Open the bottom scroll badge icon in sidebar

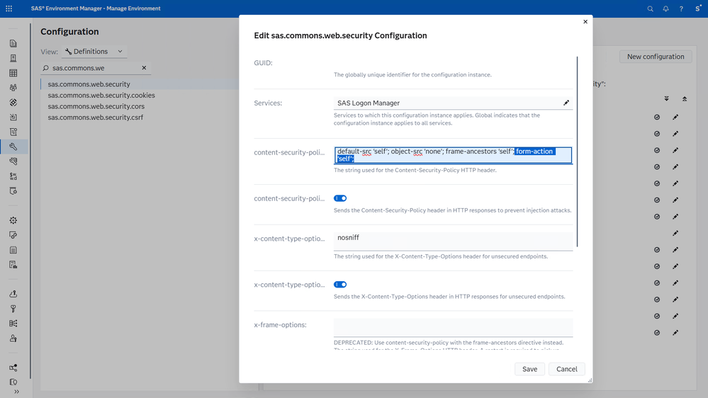pos(13,382)
